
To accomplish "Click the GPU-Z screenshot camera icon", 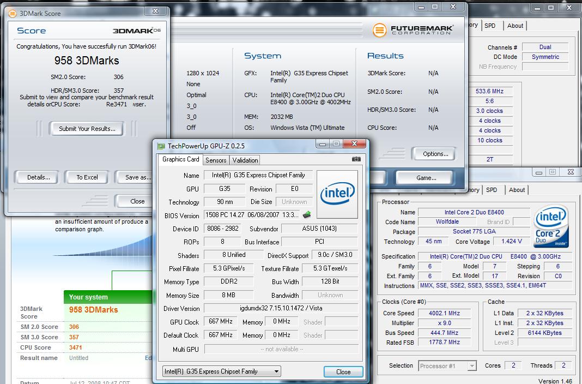I will (x=356, y=159).
